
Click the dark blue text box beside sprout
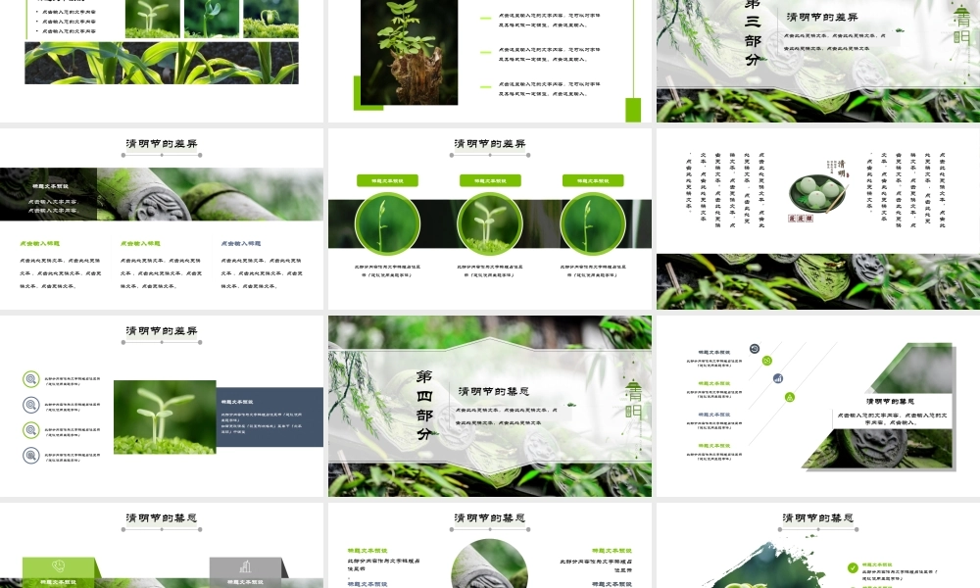coord(269,416)
